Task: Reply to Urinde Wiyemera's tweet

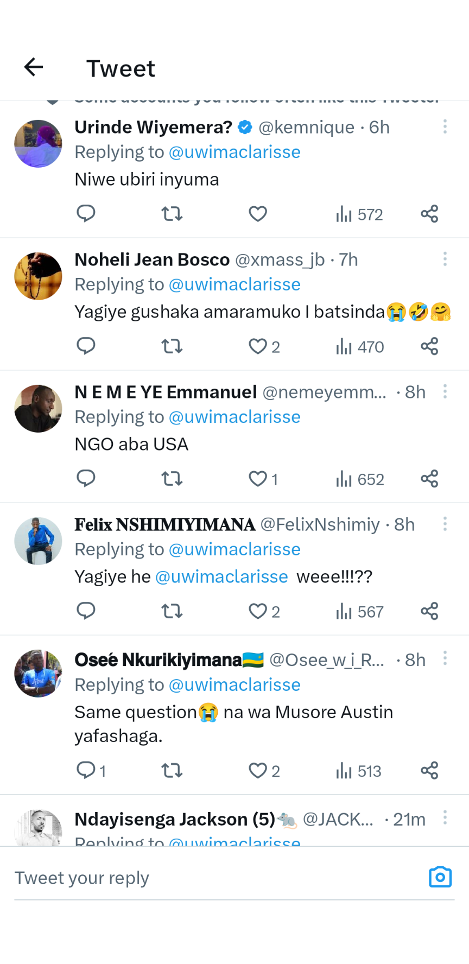Action: coord(86,214)
